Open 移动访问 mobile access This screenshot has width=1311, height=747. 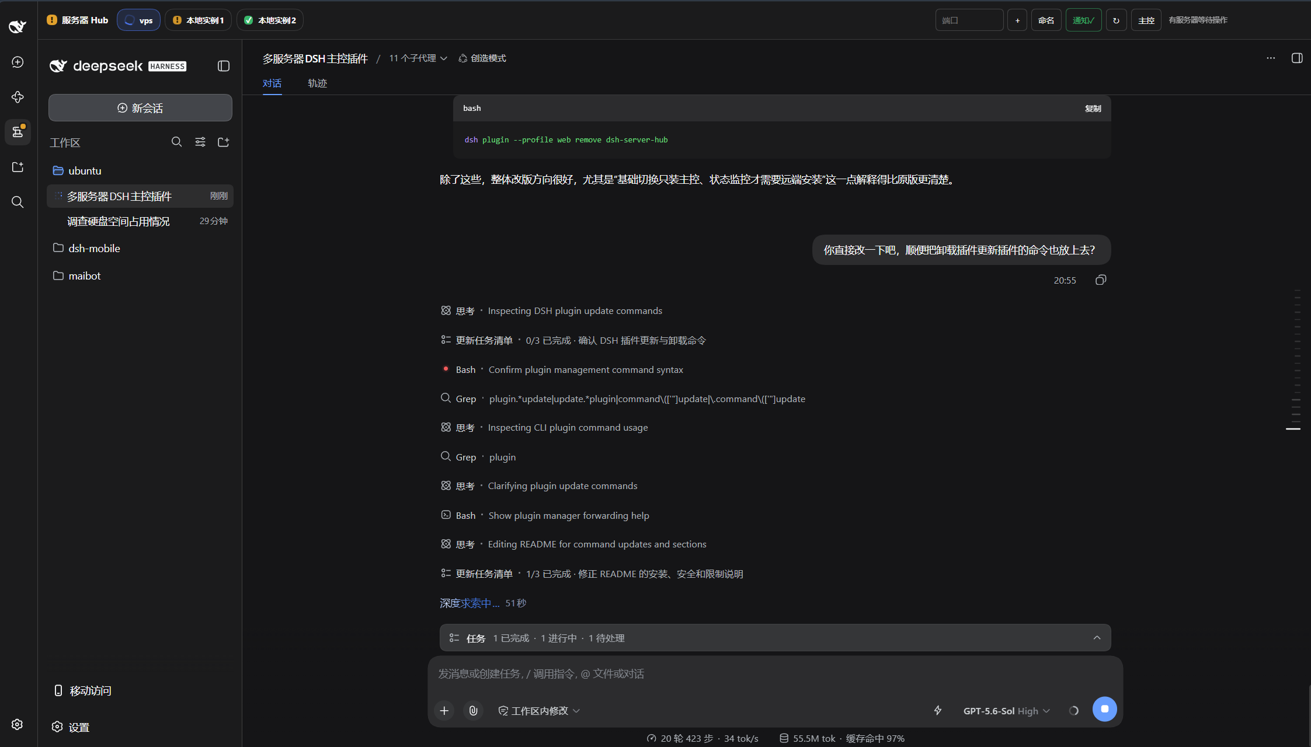[x=82, y=690]
